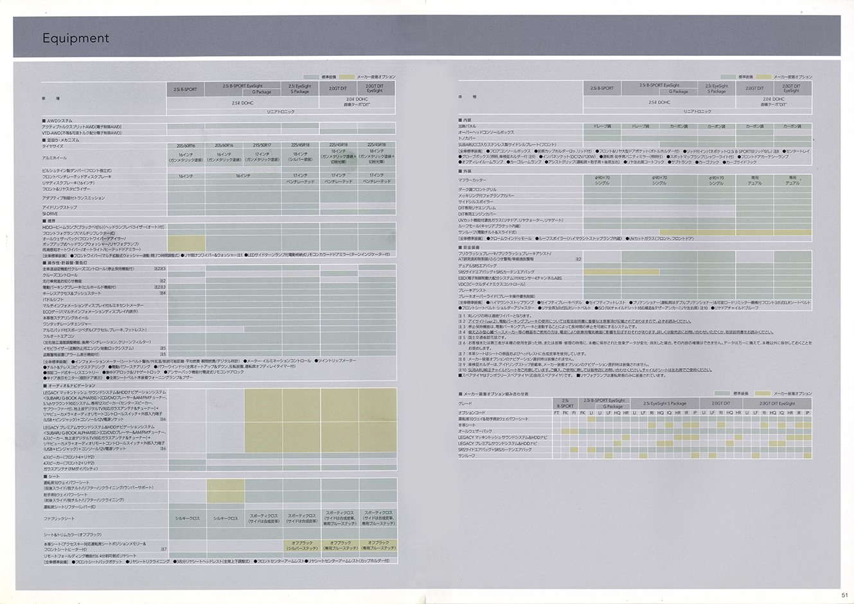This screenshot has height=604, width=854.
Task: Select the "メーカー装着オプション組み合わせ表" heading
Action: [494, 393]
